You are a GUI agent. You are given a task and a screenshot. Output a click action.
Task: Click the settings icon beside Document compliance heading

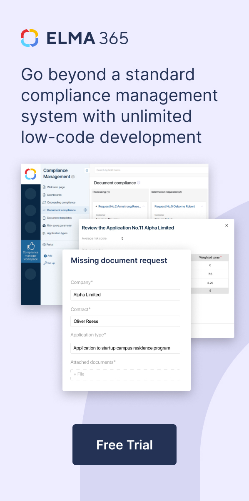click(139, 182)
